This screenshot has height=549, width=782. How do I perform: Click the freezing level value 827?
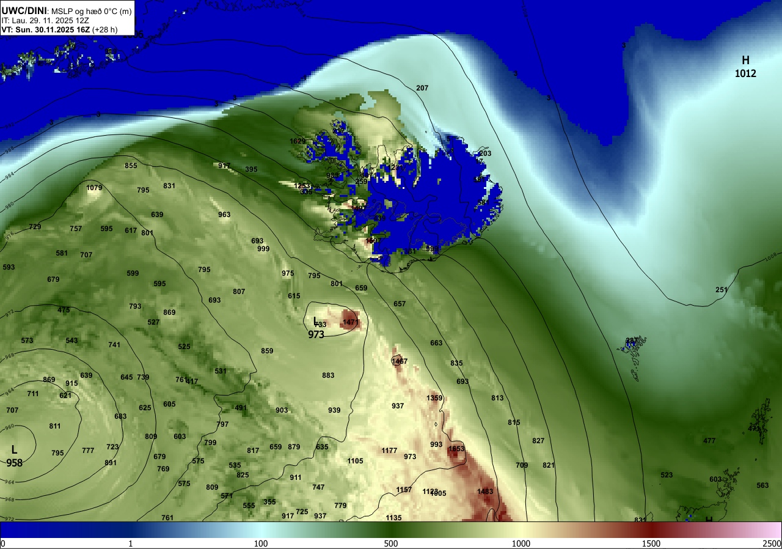coord(538,441)
